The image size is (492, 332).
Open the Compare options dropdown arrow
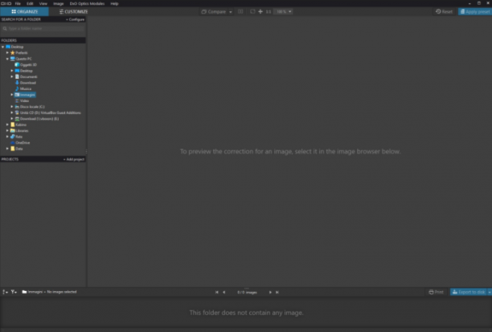230,12
